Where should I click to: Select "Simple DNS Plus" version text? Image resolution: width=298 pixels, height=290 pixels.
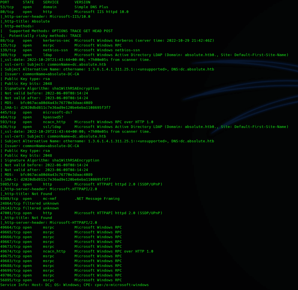tap(91, 7)
